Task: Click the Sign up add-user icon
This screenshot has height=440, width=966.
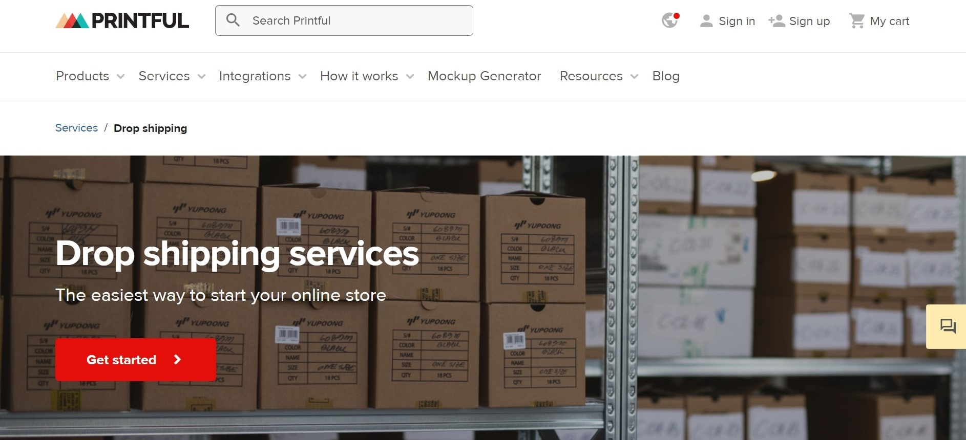Action: pyautogui.click(x=776, y=21)
